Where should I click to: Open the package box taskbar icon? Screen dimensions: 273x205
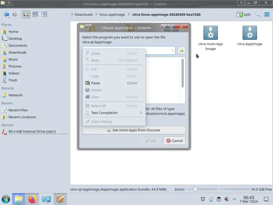click(x=60, y=199)
